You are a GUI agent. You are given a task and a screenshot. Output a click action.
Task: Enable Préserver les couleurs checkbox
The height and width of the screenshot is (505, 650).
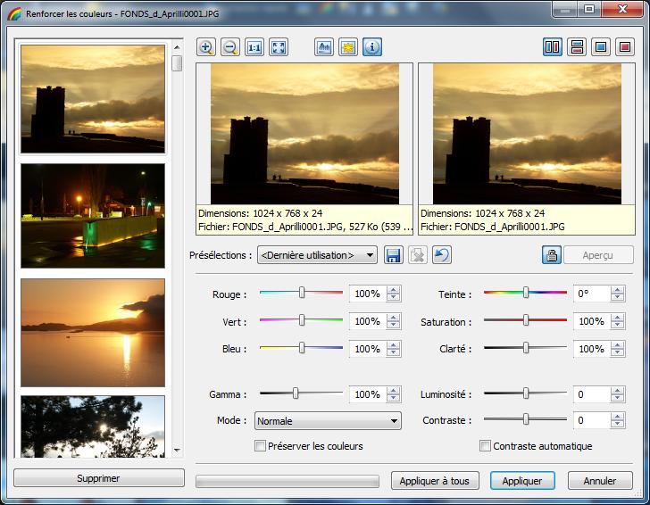pos(261,446)
